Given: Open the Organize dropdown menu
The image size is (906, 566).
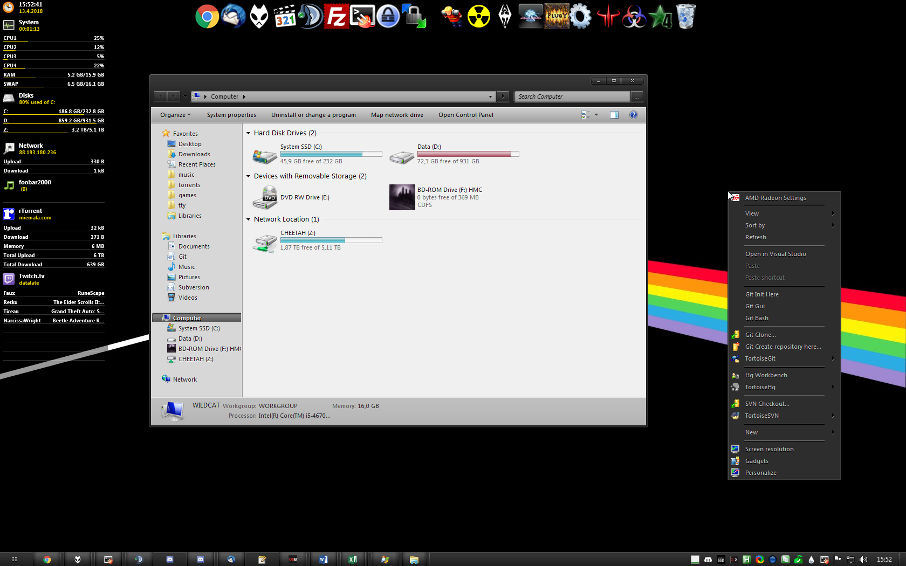Looking at the screenshot, I should click(x=175, y=115).
